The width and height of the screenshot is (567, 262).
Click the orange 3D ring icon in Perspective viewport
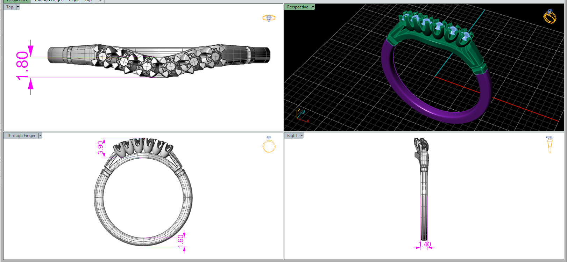pos(550,16)
